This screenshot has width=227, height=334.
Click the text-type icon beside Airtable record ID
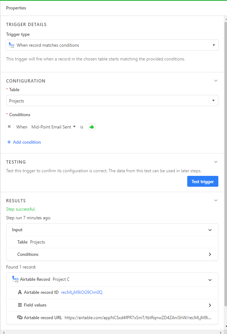(20, 292)
